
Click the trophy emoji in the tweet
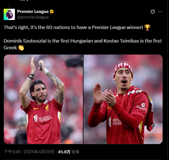pos(147,27)
